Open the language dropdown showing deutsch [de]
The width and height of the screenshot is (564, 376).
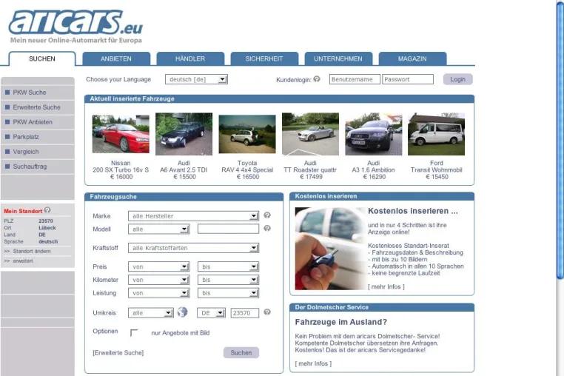[196, 79]
